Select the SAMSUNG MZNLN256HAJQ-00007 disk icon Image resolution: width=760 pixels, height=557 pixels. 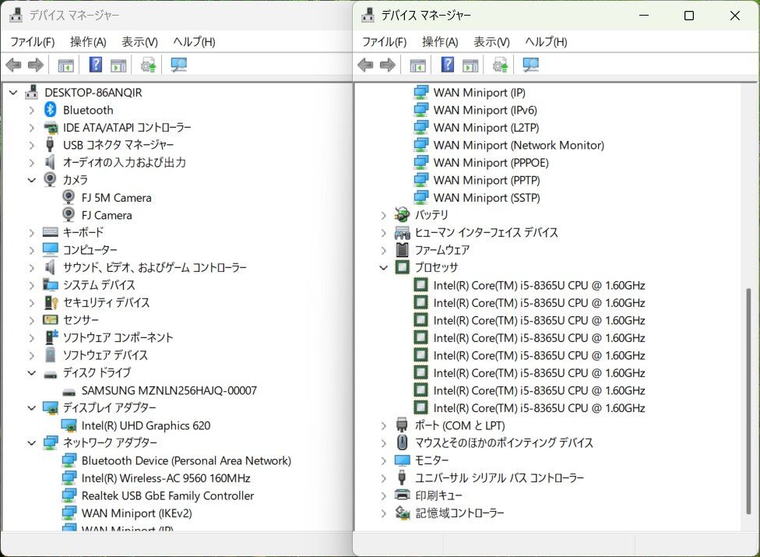pyautogui.click(x=69, y=390)
